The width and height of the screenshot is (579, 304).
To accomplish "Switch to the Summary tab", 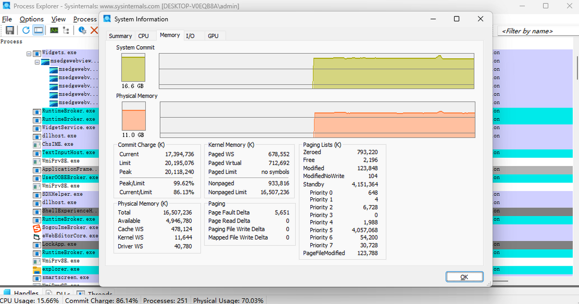I will 120,36.
